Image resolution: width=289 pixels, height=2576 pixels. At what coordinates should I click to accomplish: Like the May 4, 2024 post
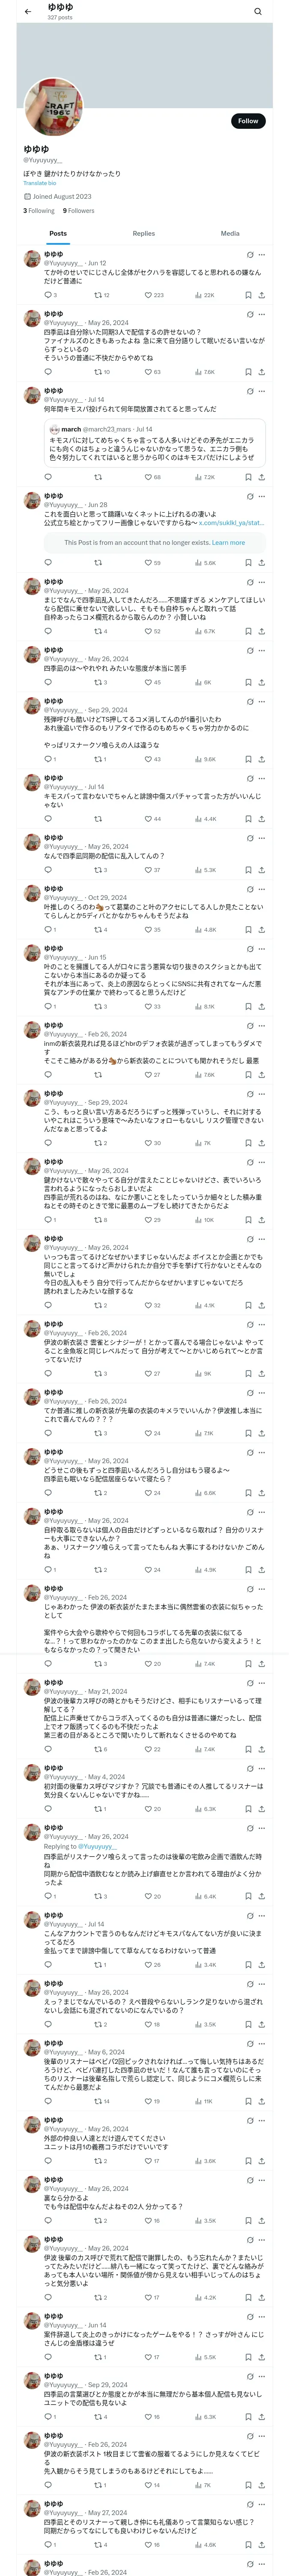[x=149, y=1809]
